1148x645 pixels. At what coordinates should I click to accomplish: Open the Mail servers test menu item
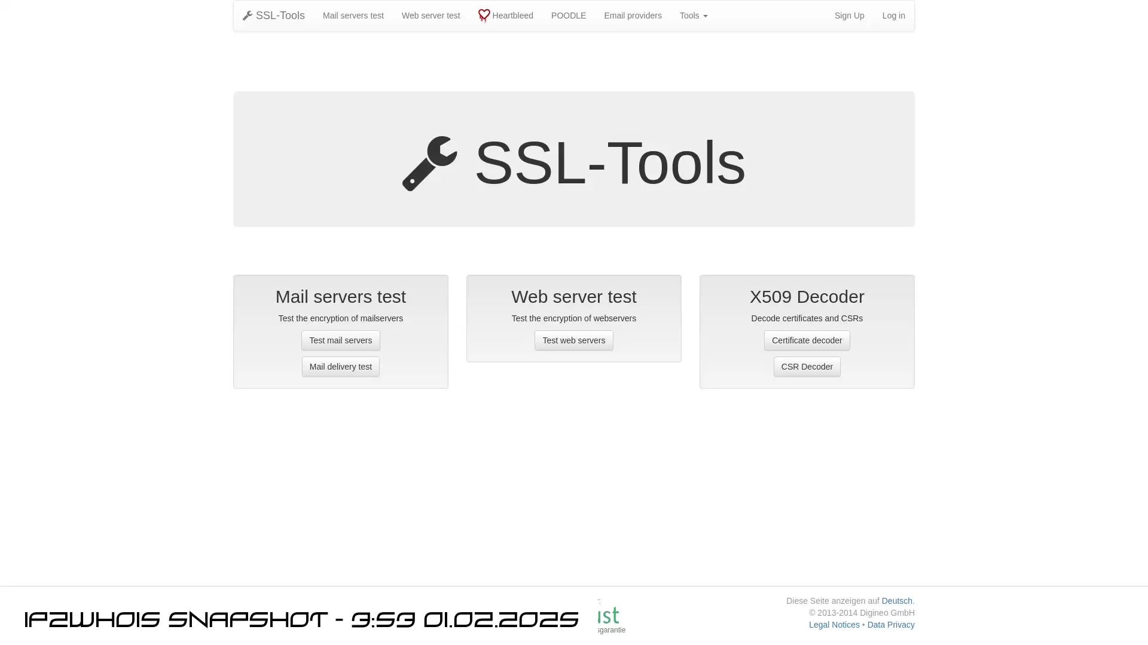(x=353, y=16)
